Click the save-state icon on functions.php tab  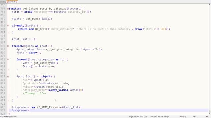pyautogui.click(x=7, y=2)
